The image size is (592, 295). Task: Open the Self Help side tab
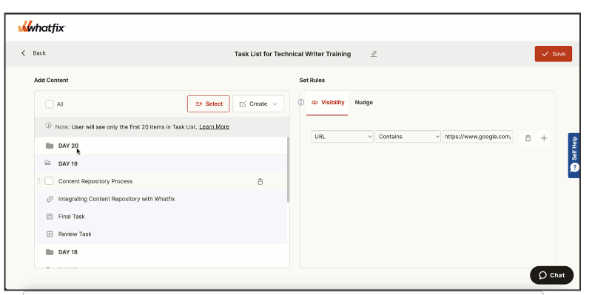(574, 155)
